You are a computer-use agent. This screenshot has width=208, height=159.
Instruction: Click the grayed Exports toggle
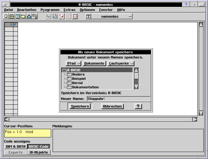(16, 152)
